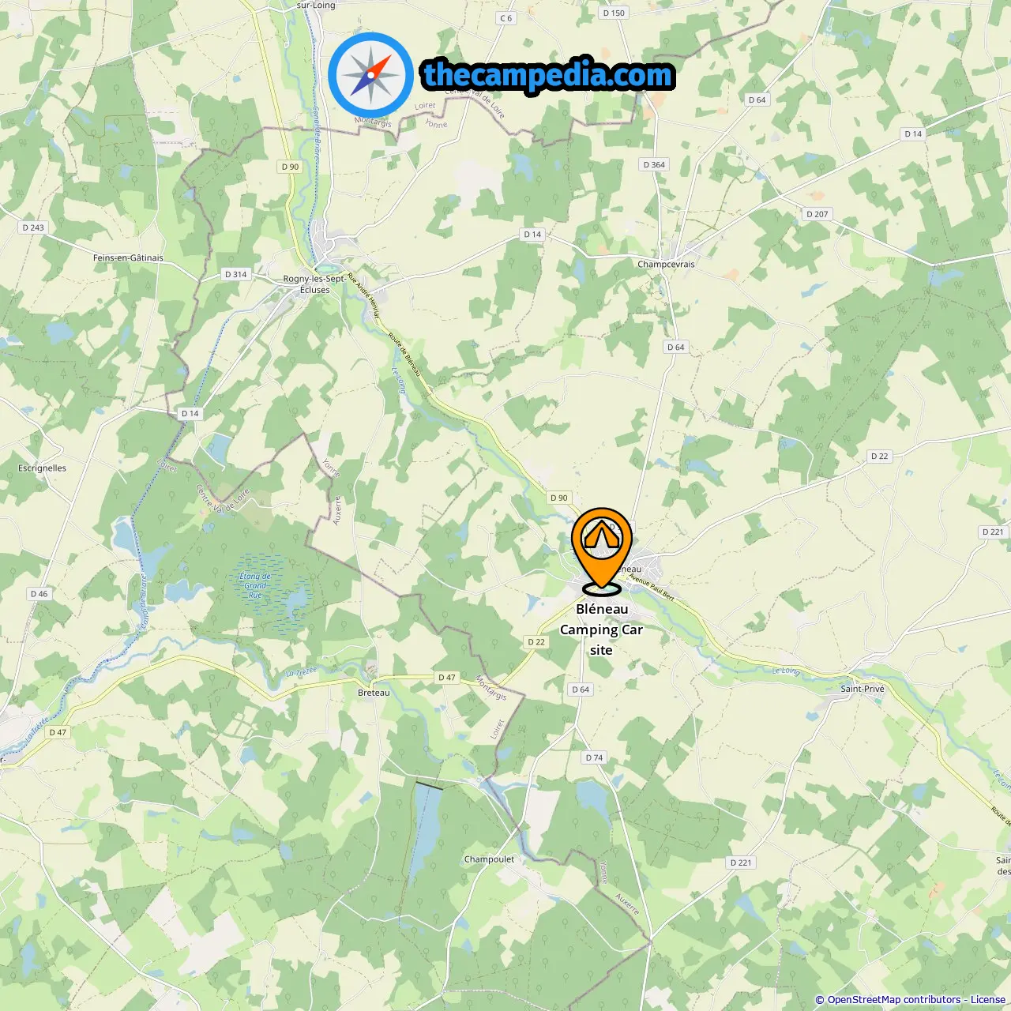
Task: Click the Bléneau Camping Car site label
Action: point(601,630)
